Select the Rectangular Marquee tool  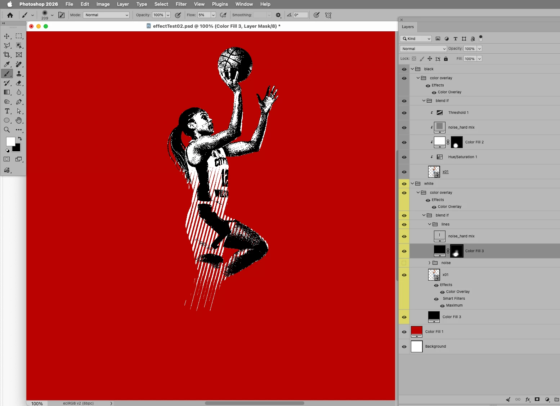click(19, 36)
